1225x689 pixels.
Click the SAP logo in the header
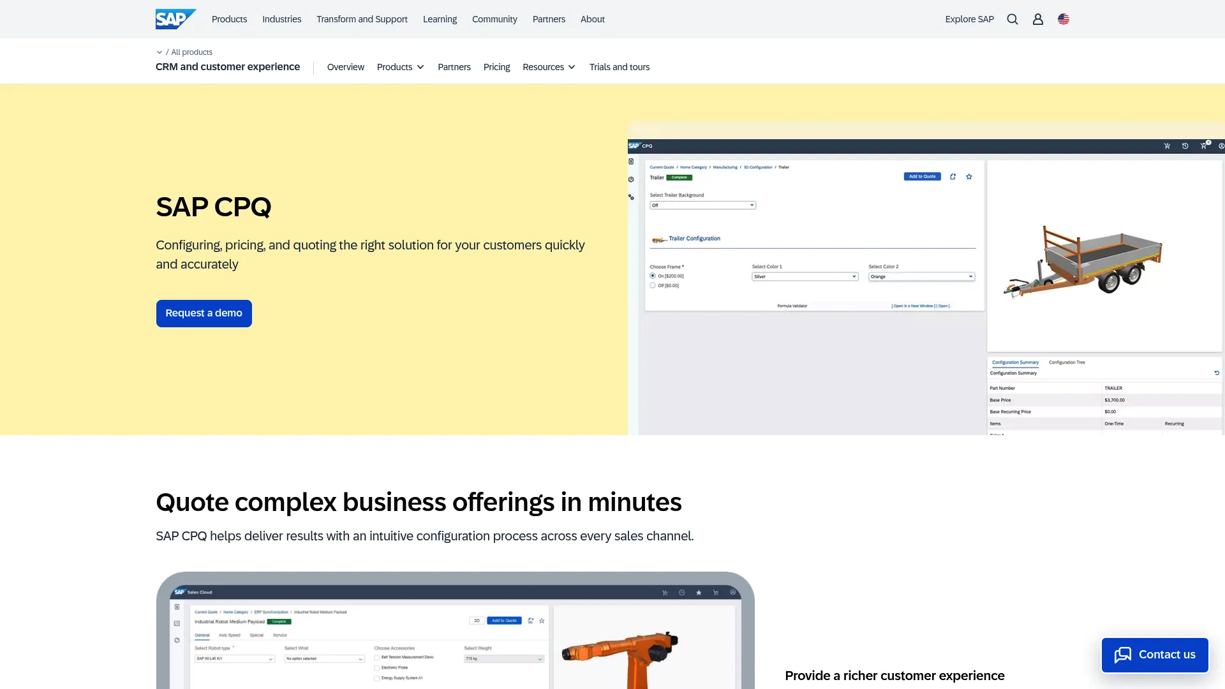coord(175,19)
